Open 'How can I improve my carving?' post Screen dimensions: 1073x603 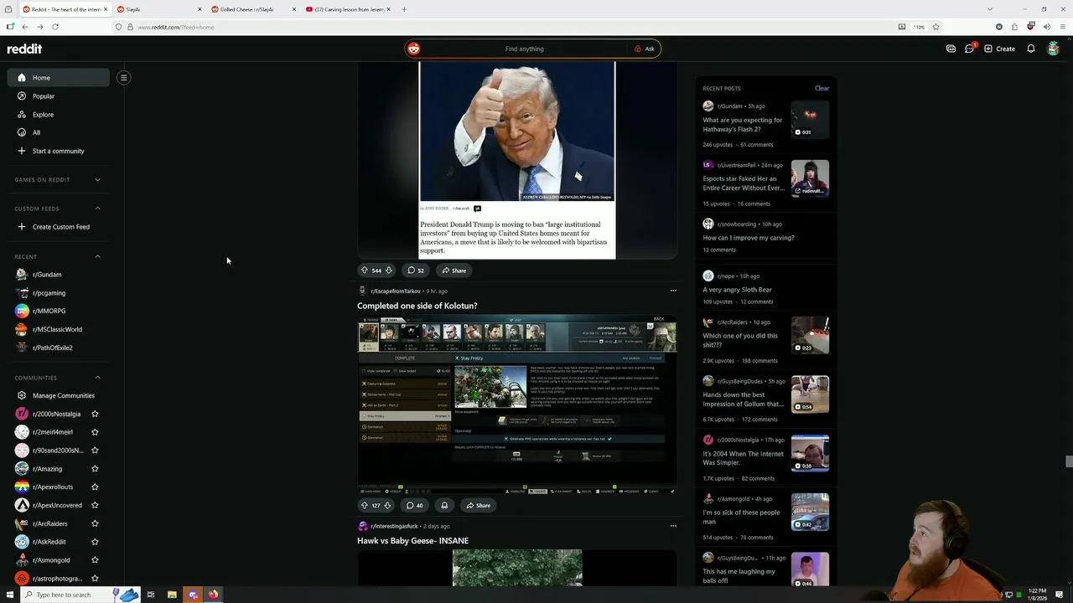(x=749, y=238)
